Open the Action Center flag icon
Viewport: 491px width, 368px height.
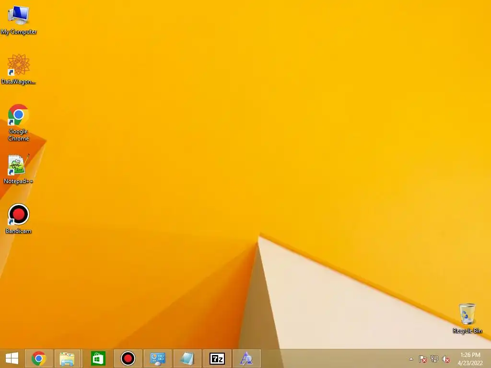point(423,359)
